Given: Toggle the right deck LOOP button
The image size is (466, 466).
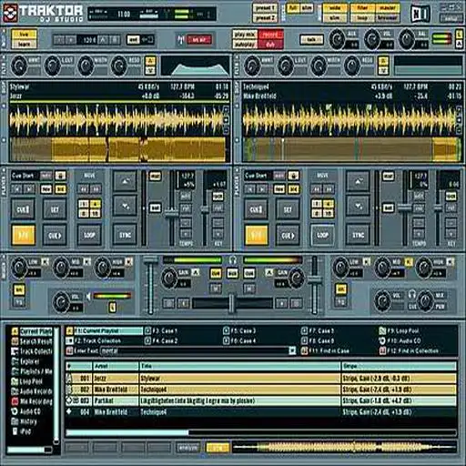Looking at the screenshot, I should coord(322,235).
